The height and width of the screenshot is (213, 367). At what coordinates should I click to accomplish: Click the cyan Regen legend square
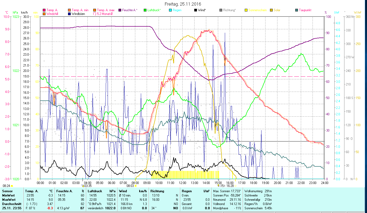pos(170,10)
